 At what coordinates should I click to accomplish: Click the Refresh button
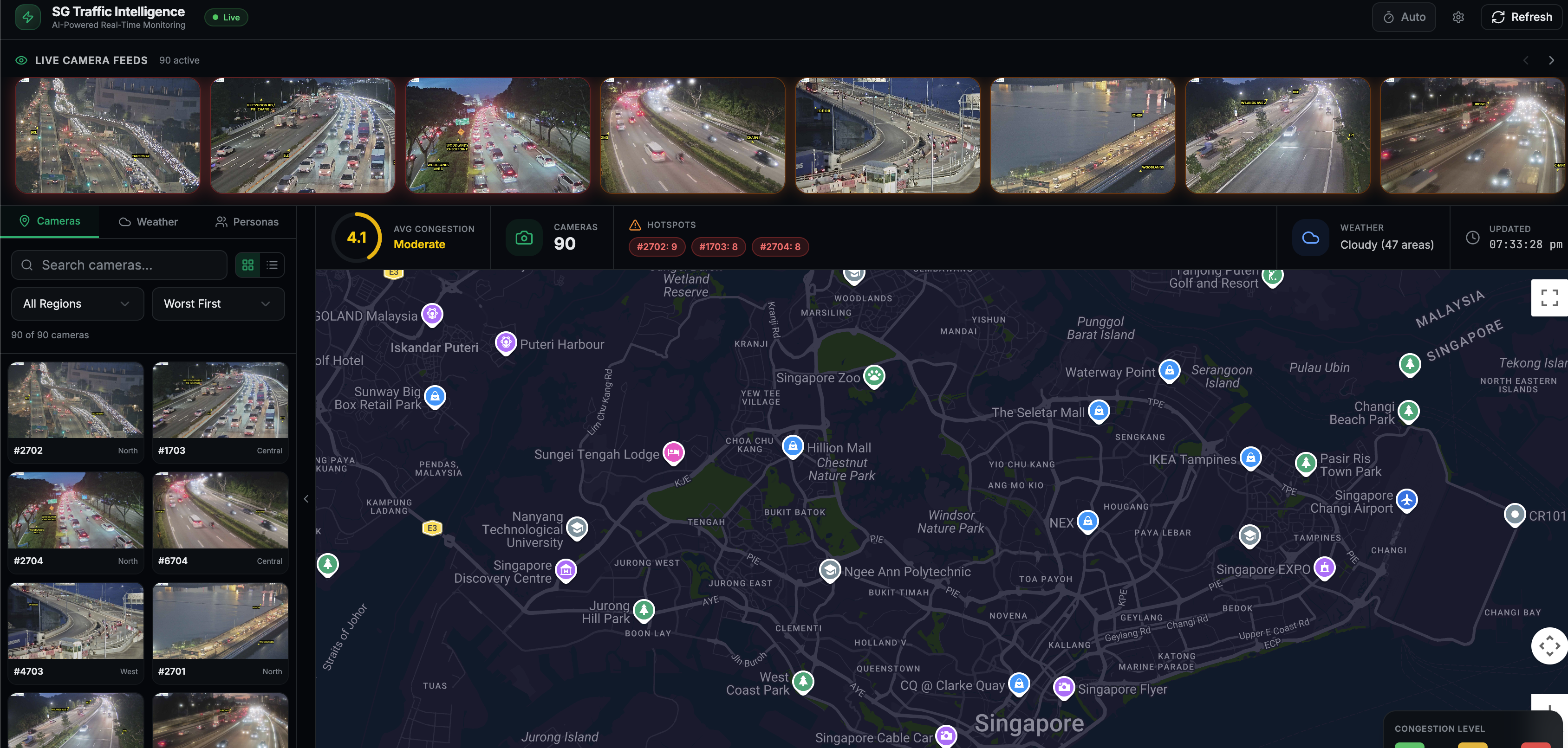point(1521,17)
